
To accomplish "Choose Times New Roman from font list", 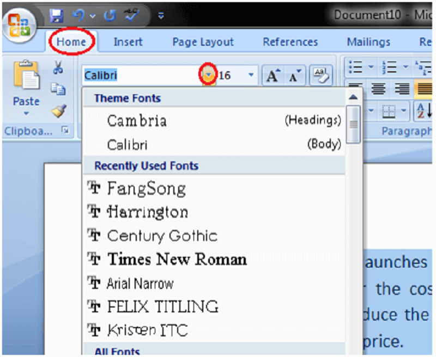I will 177,260.
